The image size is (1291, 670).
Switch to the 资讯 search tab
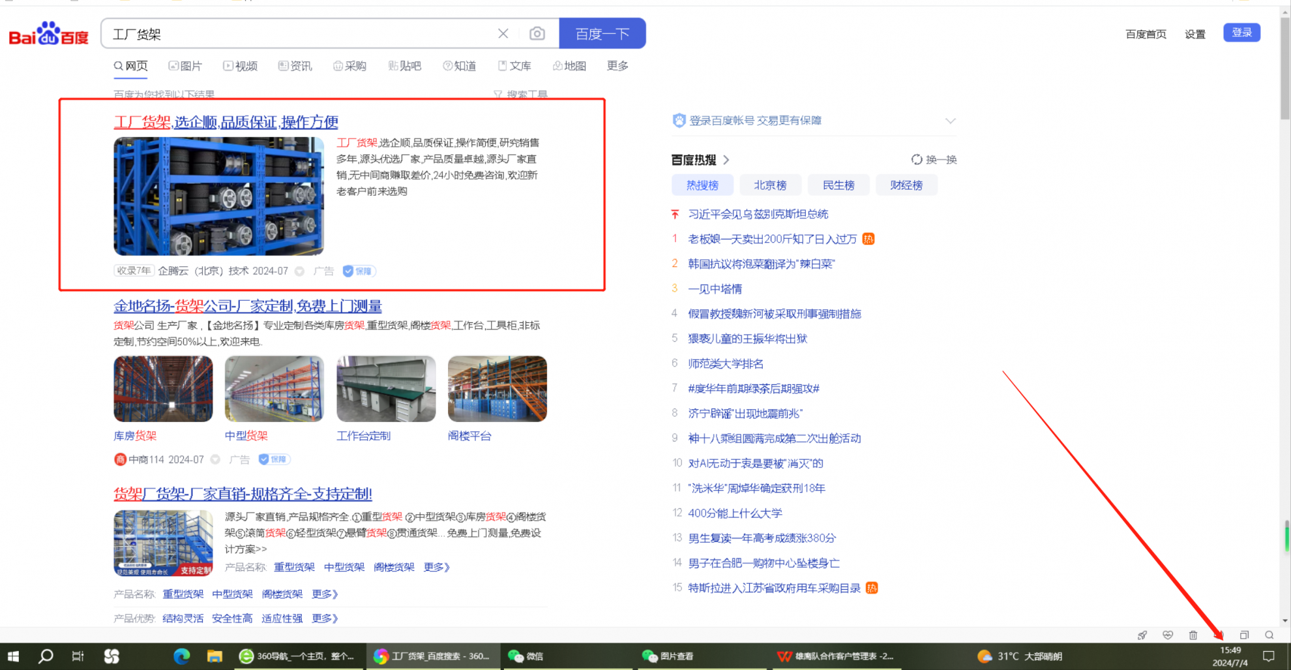[295, 66]
